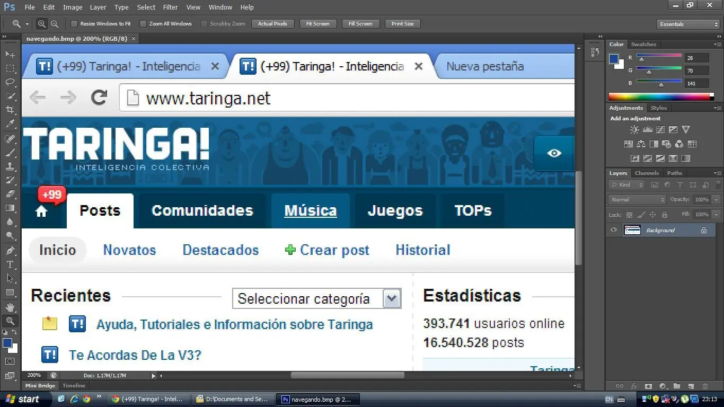Click the Zoom In button in options bar
Screen dimensions: 724x407
(42, 24)
